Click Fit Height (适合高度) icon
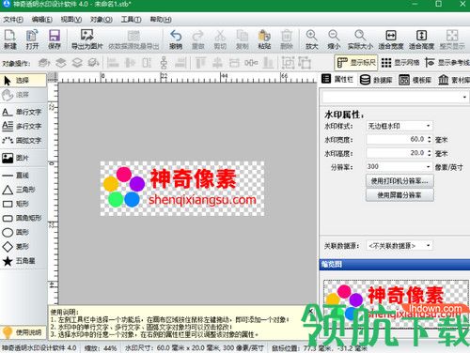 coord(421,39)
